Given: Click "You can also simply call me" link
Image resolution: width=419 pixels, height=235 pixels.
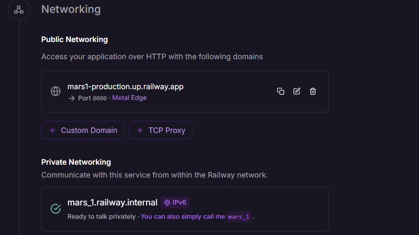Looking at the screenshot, I should (x=183, y=217).
